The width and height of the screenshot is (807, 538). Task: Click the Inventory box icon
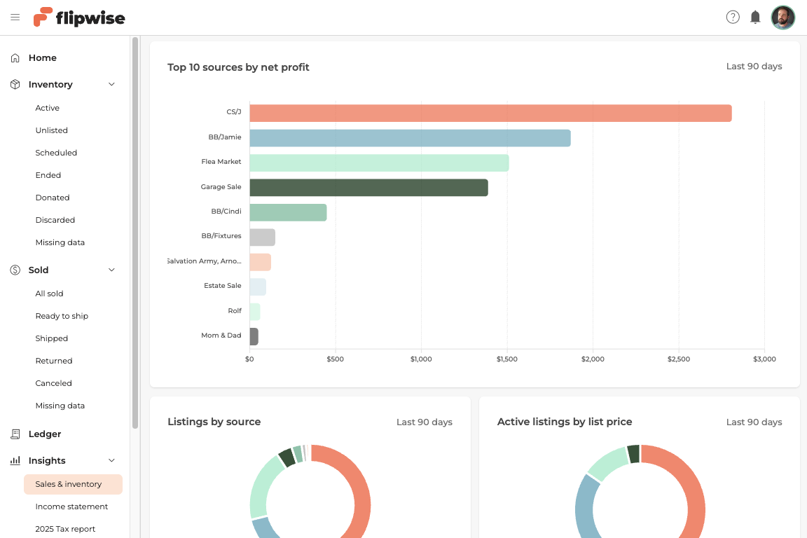15,85
